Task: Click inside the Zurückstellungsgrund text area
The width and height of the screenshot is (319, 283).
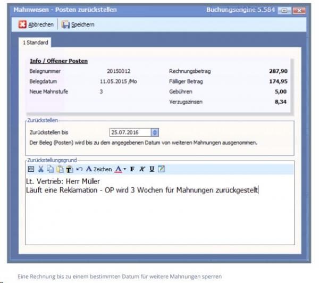Action: pyautogui.click(x=160, y=210)
